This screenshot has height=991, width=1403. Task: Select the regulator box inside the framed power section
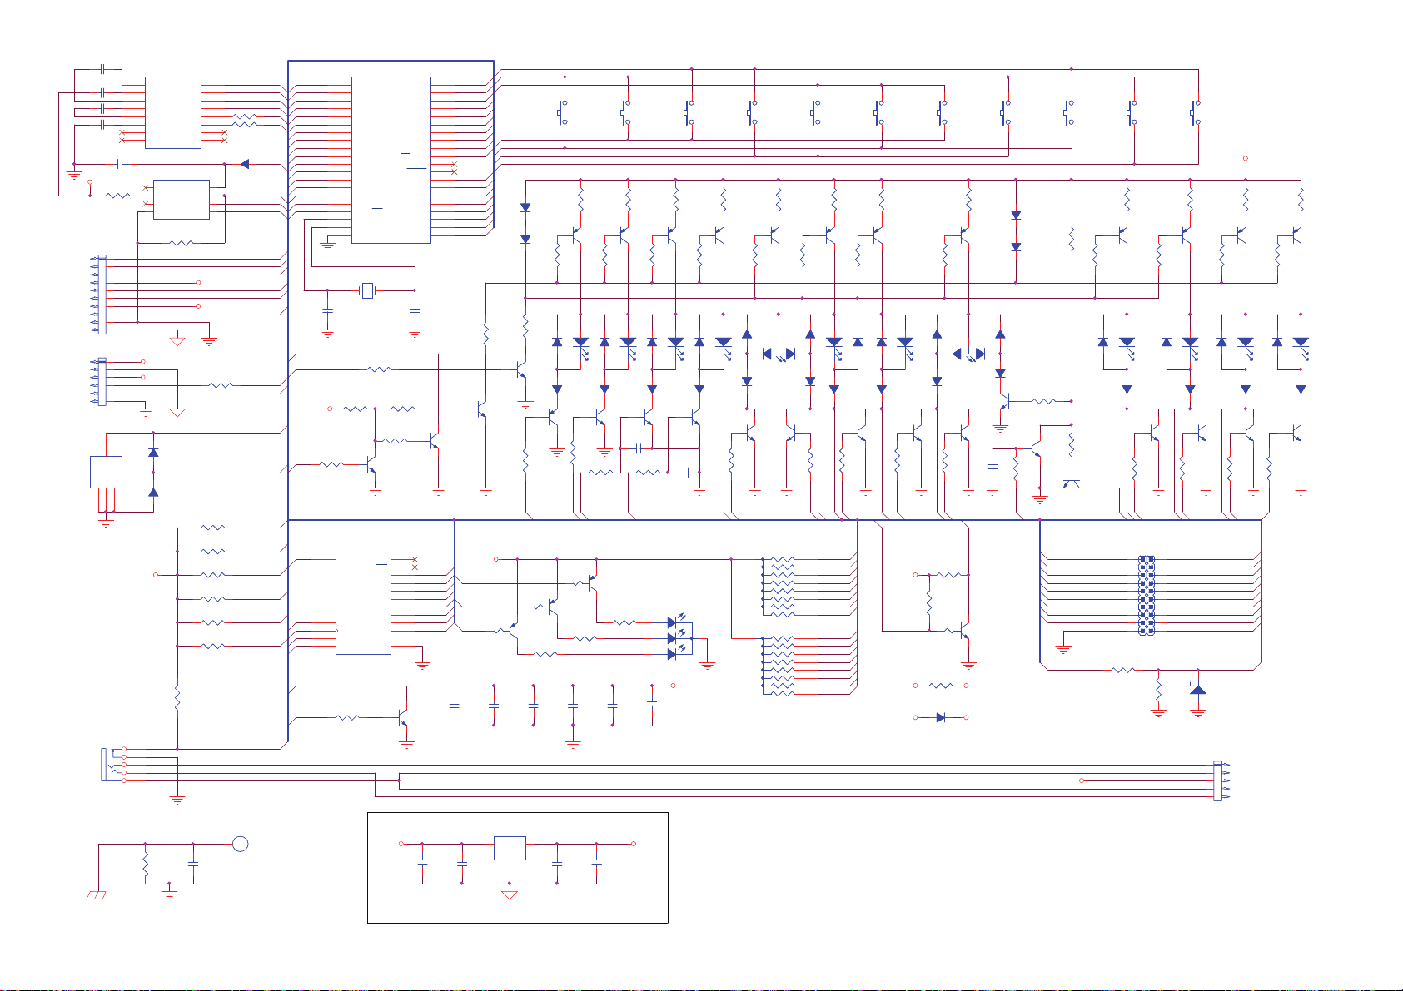510,848
